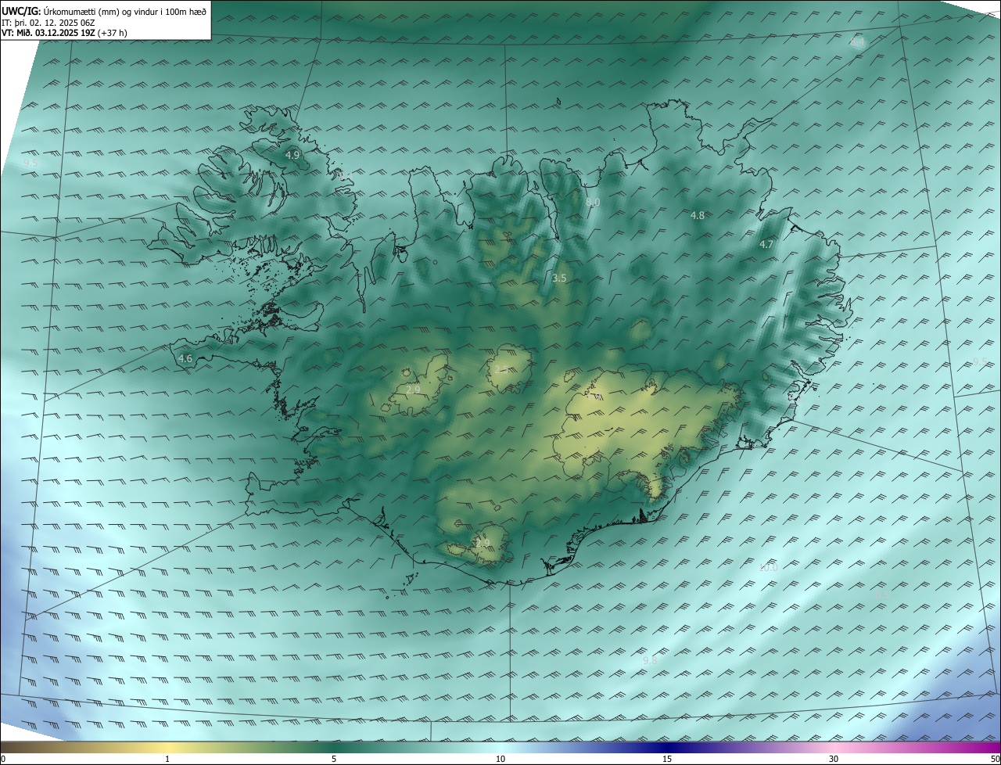Click the 9.8 value label in the southern ocean
This screenshot has width=1001, height=765.
click(650, 661)
